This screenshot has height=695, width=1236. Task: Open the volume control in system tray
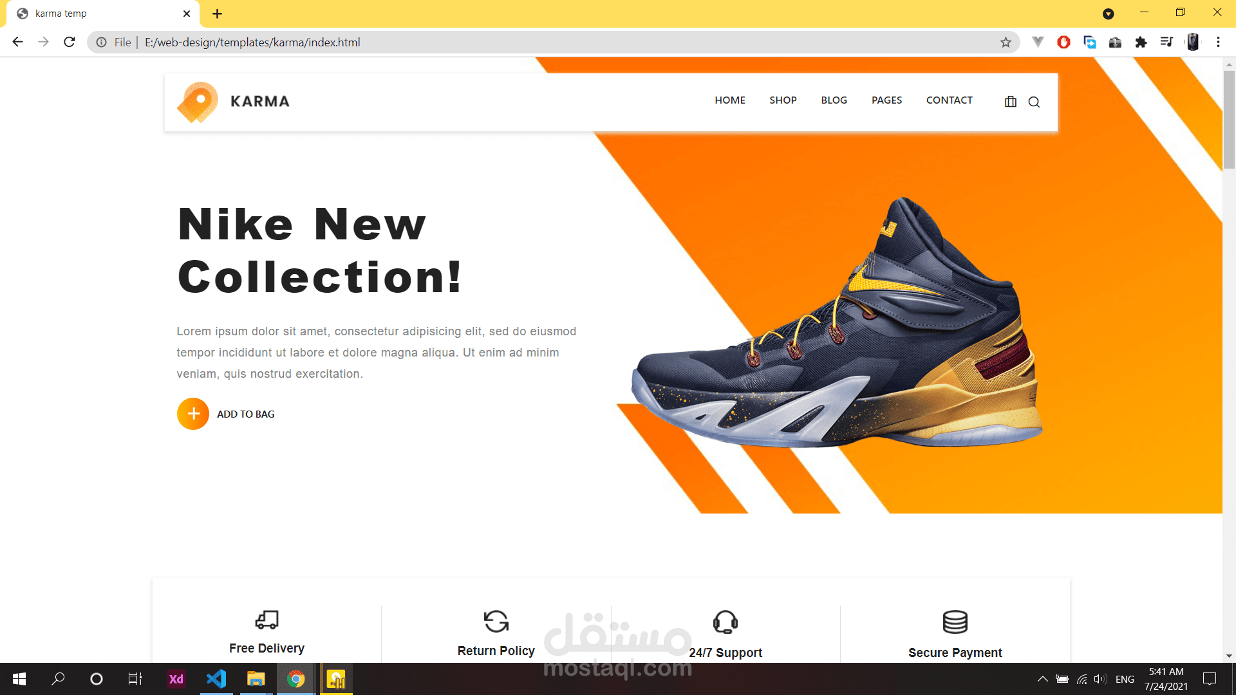click(x=1100, y=679)
